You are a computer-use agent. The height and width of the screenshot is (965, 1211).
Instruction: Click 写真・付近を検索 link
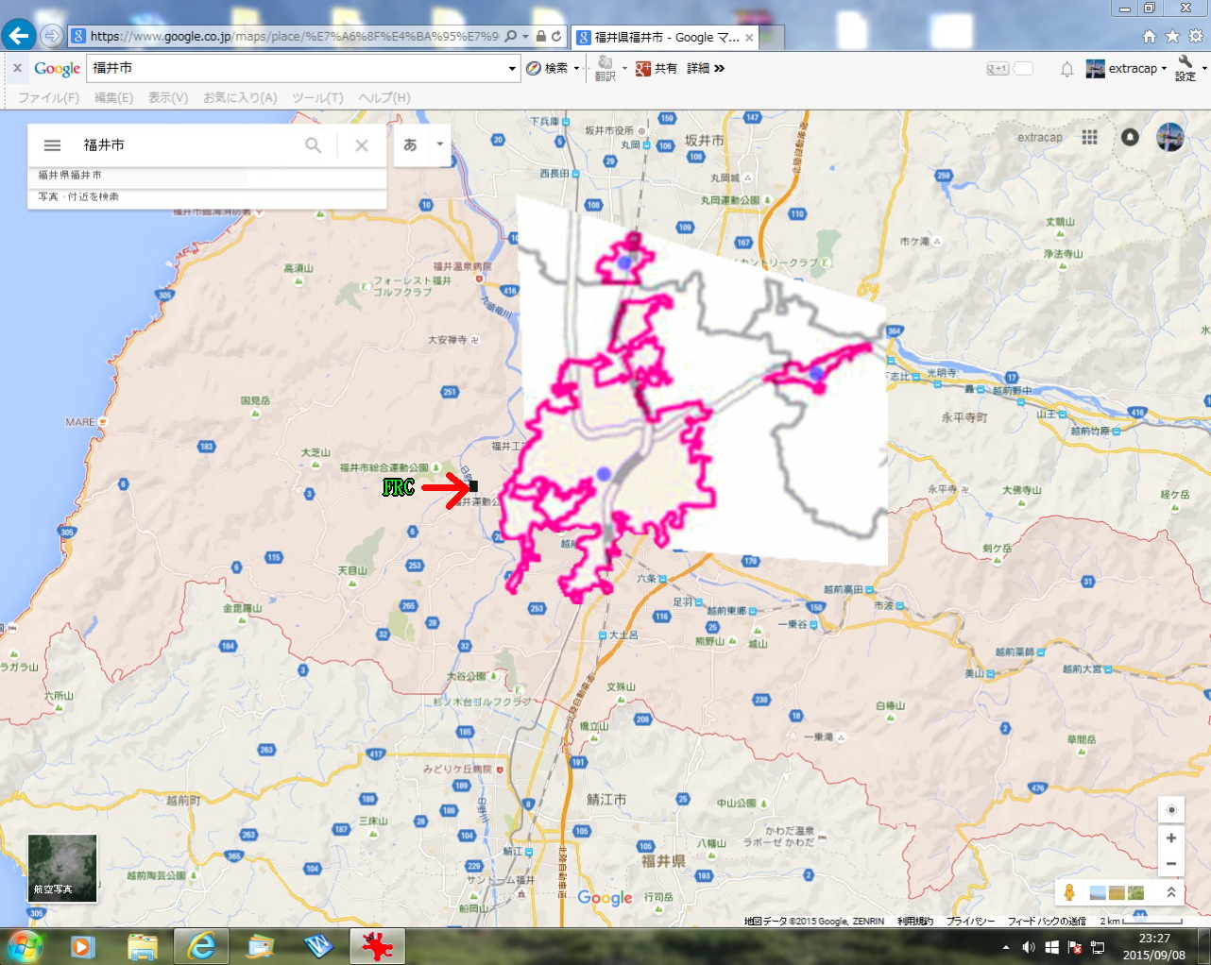pos(78,196)
